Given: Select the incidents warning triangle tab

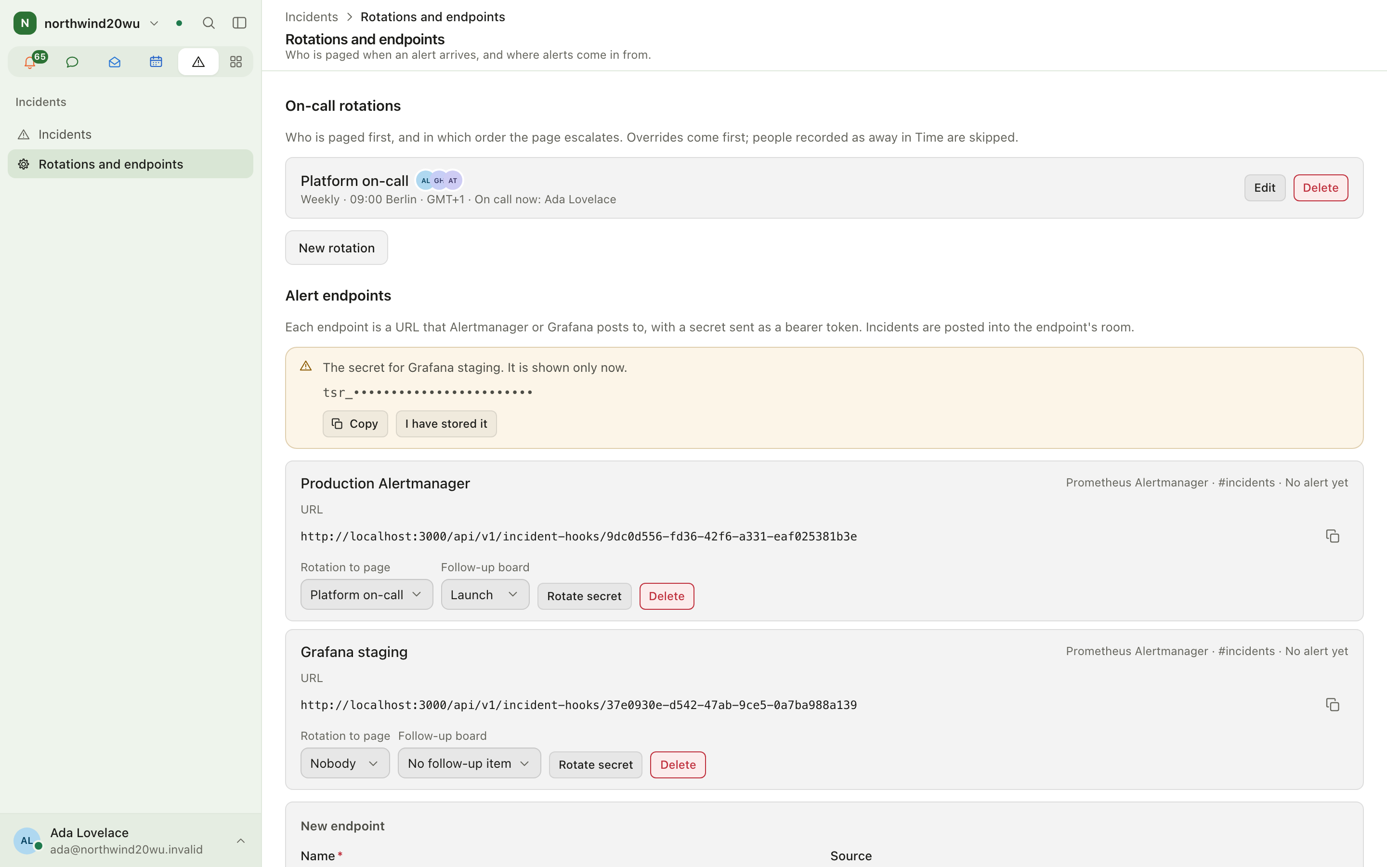Looking at the screenshot, I should tap(198, 61).
